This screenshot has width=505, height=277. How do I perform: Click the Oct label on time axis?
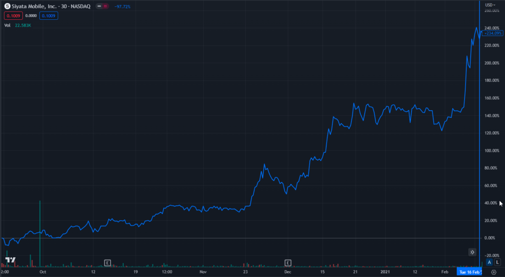[42, 272]
